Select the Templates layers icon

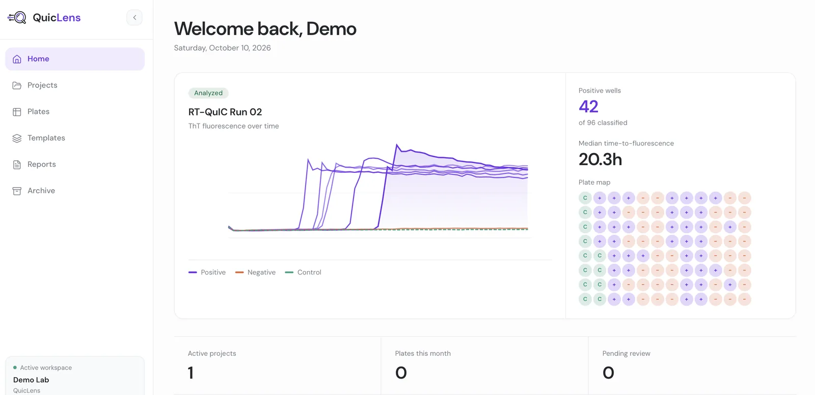pos(17,138)
